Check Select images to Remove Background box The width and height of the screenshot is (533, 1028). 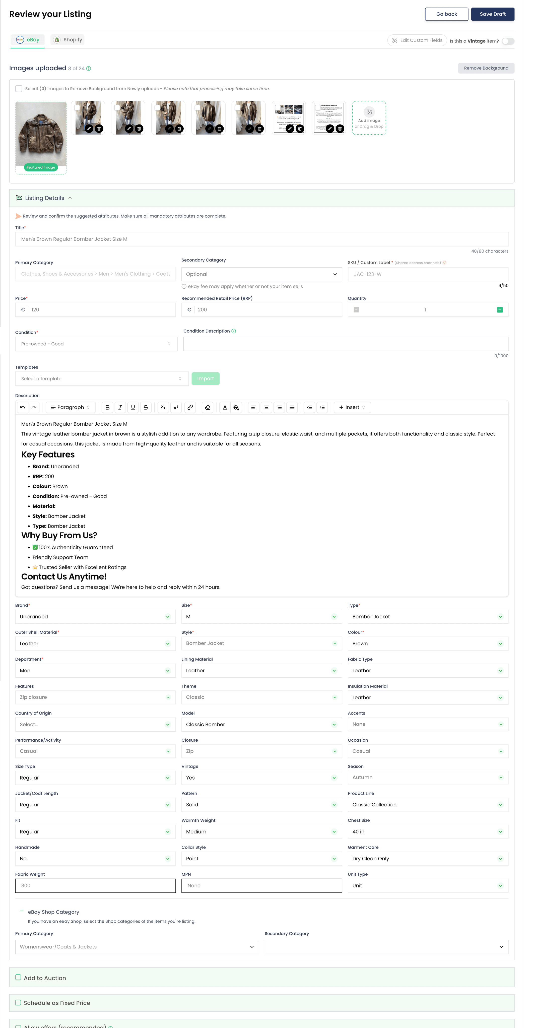point(19,89)
